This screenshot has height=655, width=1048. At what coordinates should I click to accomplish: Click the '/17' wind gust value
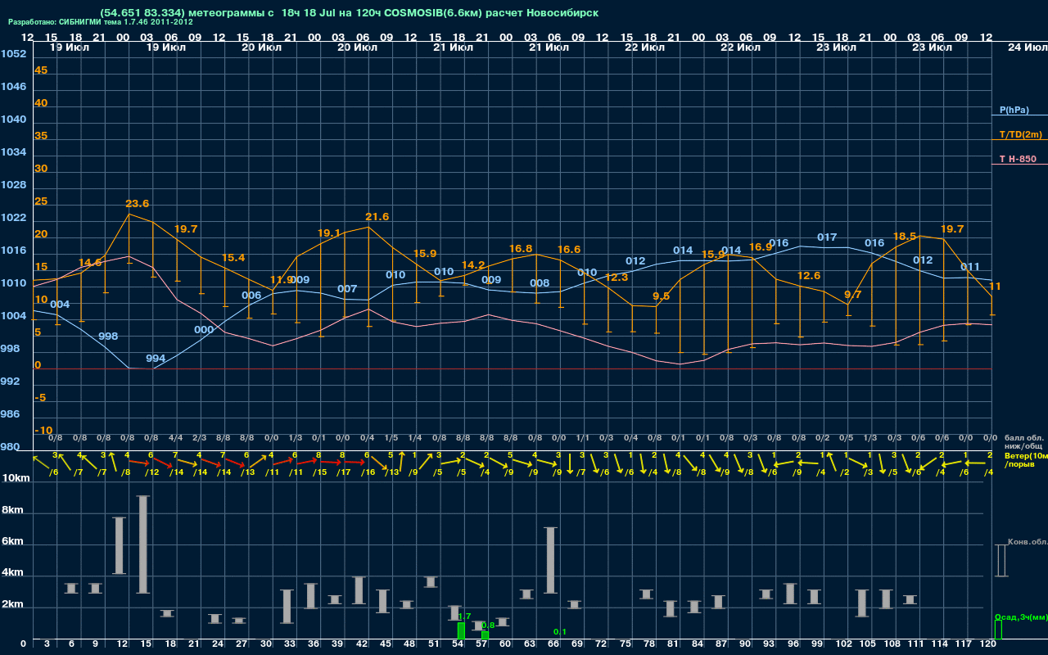(x=344, y=472)
